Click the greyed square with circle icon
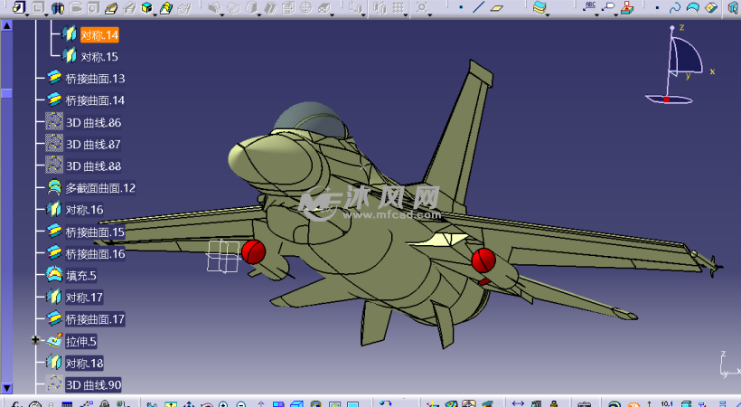The height and width of the screenshot is (407, 741). click(x=93, y=8)
